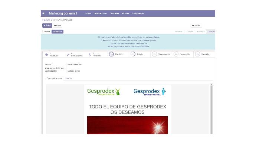Click the blue Gesprodex logo
This screenshot has width=256, height=144.
click(x=150, y=92)
